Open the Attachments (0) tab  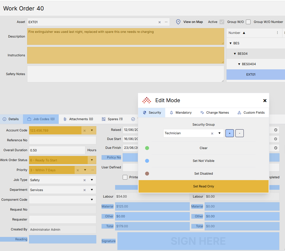(78, 119)
